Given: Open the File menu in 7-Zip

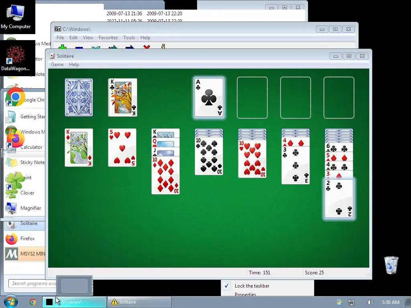Looking at the screenshot, I should pos(60,38).
